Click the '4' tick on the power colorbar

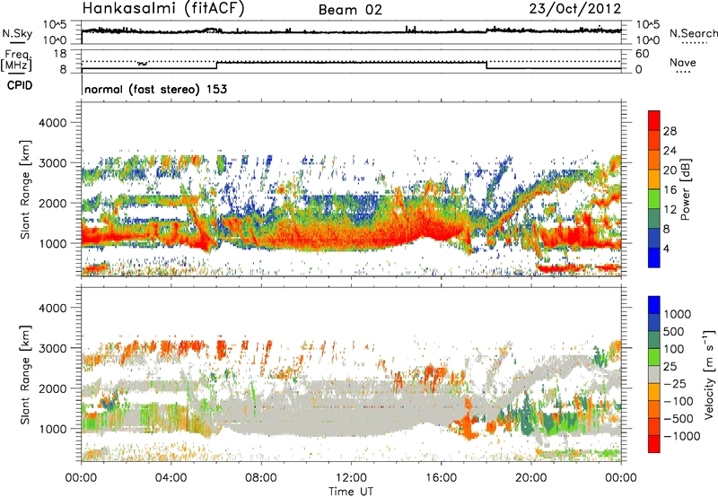point(666,248)
